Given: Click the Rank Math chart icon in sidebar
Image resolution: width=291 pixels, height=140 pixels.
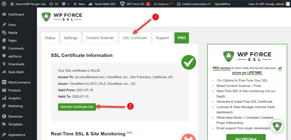Looking at the screenshot, I should tap(4, 72).
